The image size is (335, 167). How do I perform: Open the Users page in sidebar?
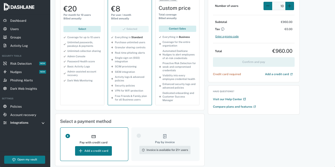[14, 29]
